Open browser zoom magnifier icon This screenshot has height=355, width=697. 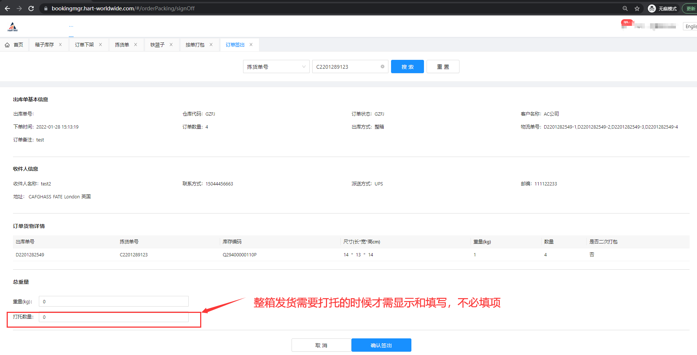click(x=625, y=8)
